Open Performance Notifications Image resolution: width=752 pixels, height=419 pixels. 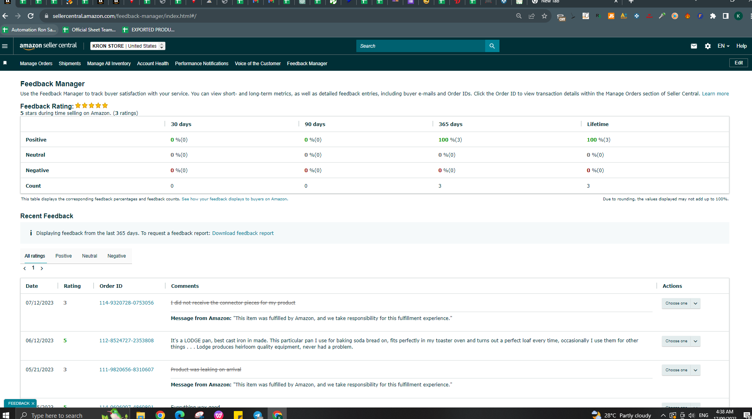click(x=202, y=64)
